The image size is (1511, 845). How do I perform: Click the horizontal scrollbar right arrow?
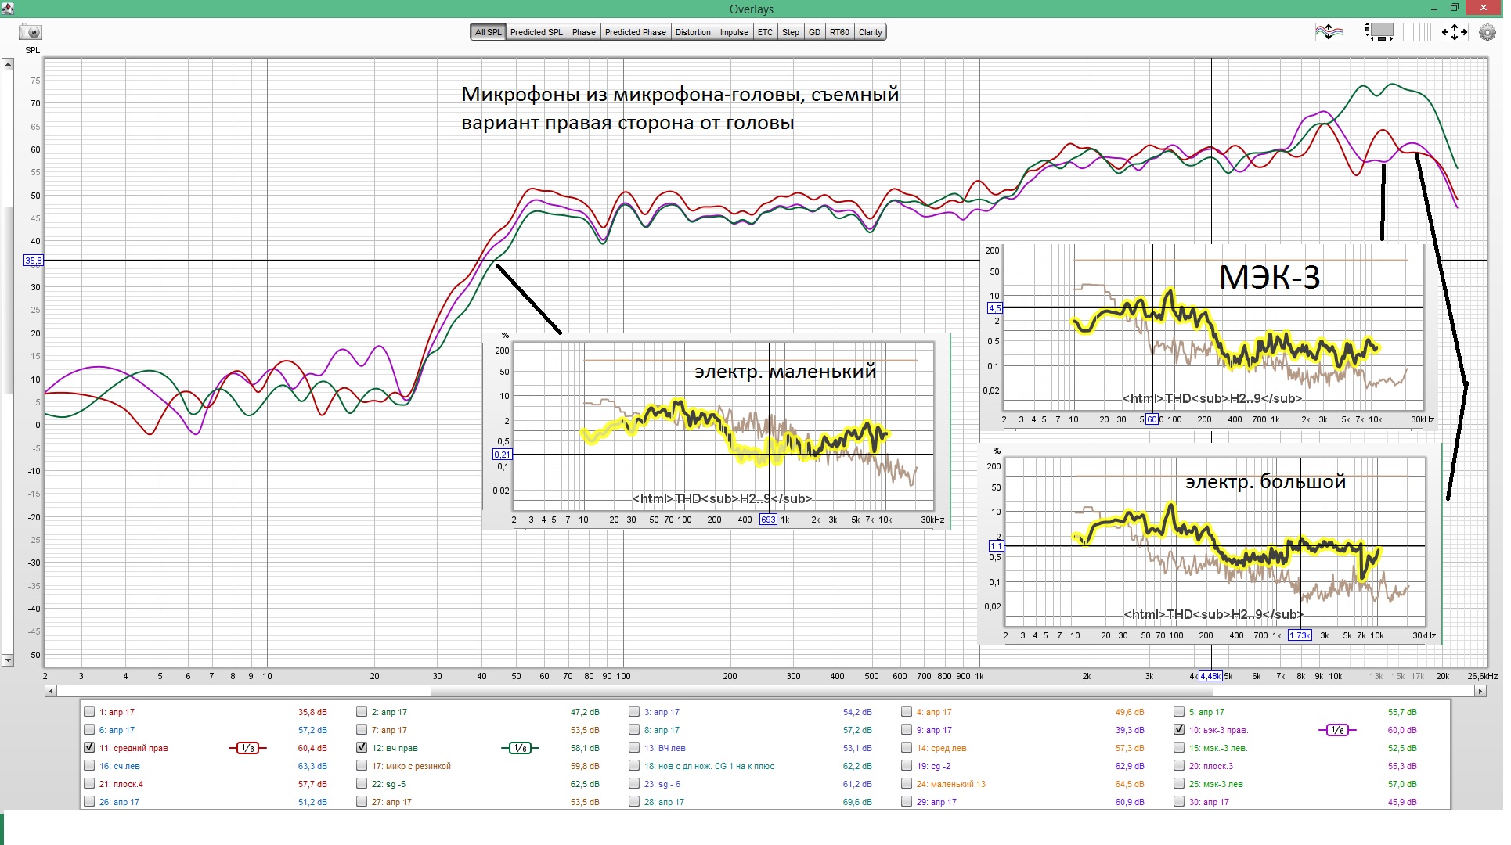(1480, 692)
